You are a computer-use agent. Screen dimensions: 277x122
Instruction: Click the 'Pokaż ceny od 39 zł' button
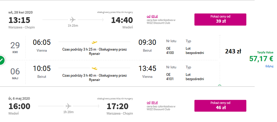tap(220, 20)
